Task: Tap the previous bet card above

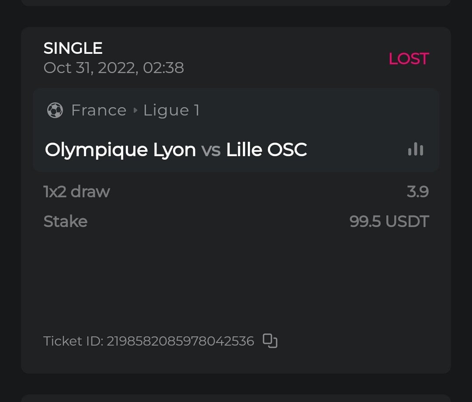Action: point(236,2)
